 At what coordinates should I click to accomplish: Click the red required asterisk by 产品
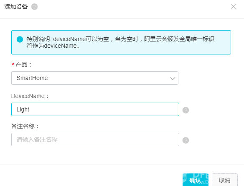click(13, 65)
